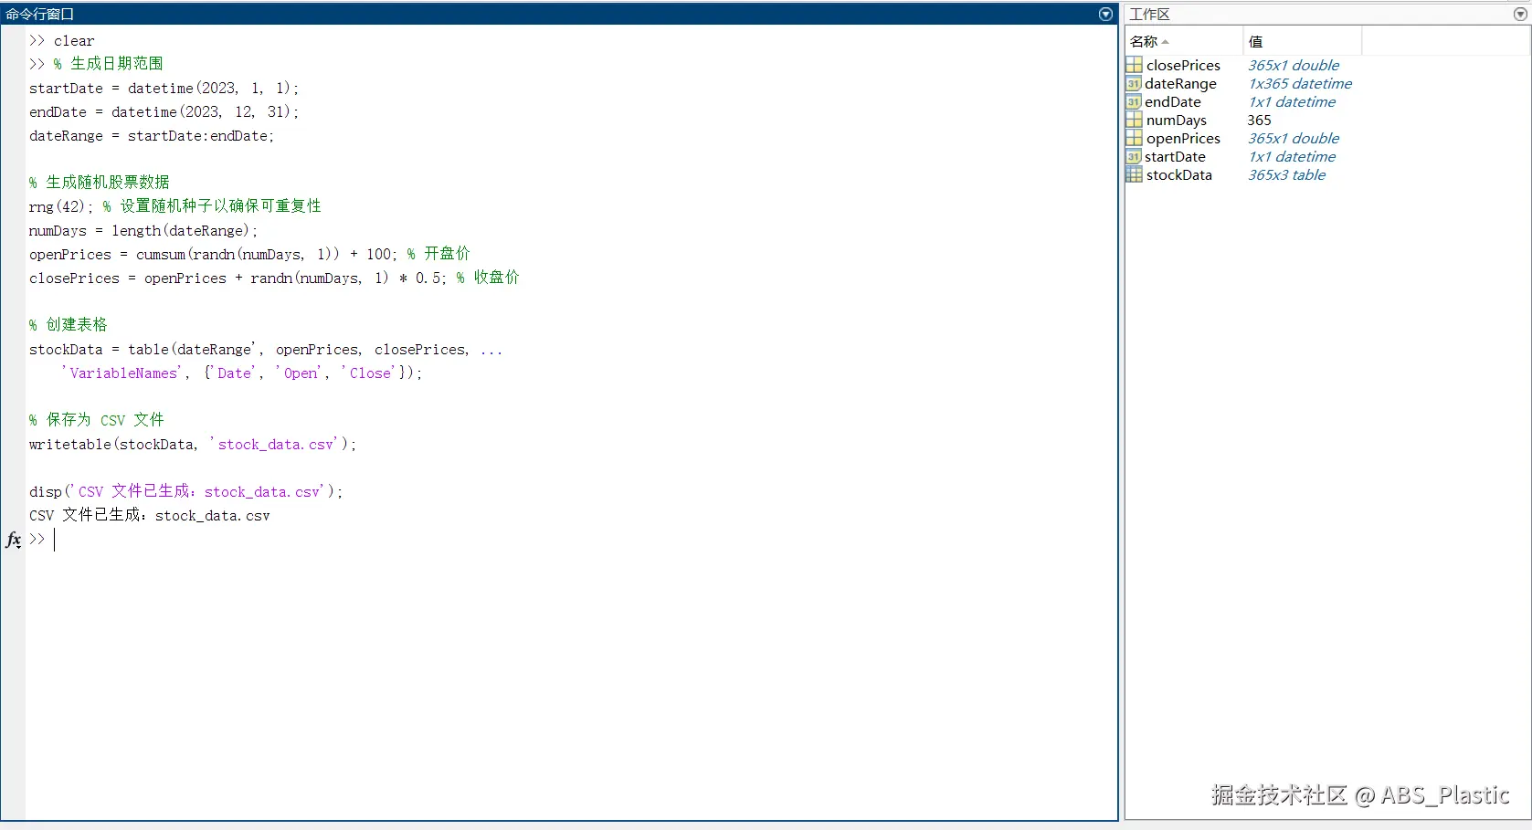
Task: Click the 1x365 datetime value of dateRange
Action: point(1300,83)
